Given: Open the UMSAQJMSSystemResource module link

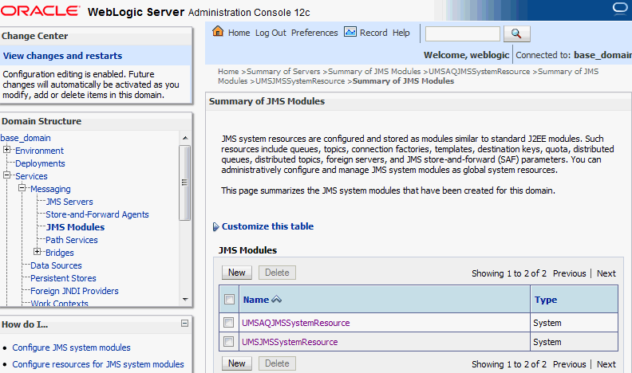Looking at the screenshot, I should click(295, 323).
